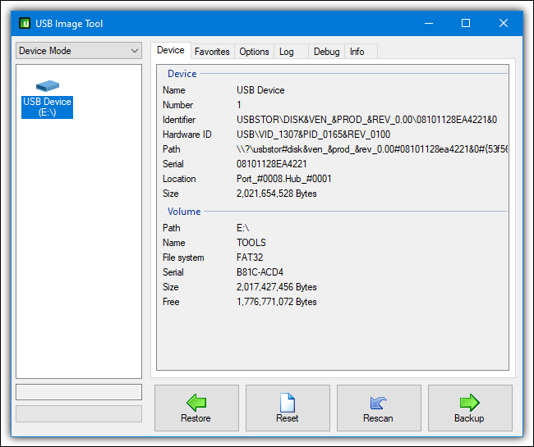Viewport: 534px width, 447px height.
Task: Switch to the Favorites tab
Action: (x=212, y=52)
